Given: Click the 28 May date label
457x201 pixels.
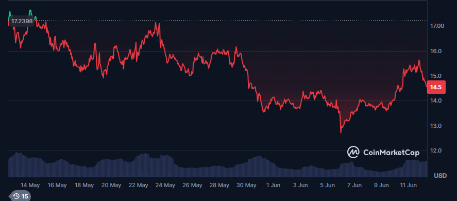Looking at the screenshot, I should point(219,185).
